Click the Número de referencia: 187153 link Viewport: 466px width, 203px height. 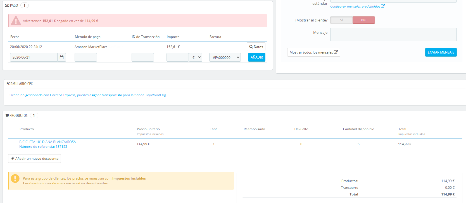(x=43, y=147)
